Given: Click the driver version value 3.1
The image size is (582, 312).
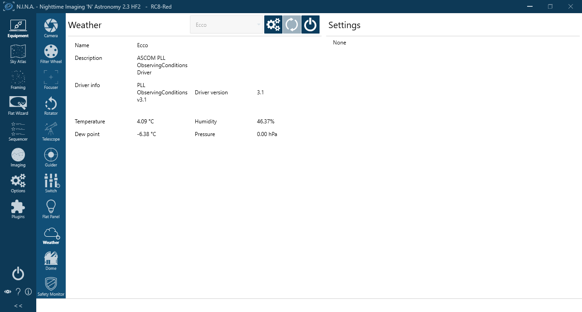Looking at the screenshot, I should (260, 93).
